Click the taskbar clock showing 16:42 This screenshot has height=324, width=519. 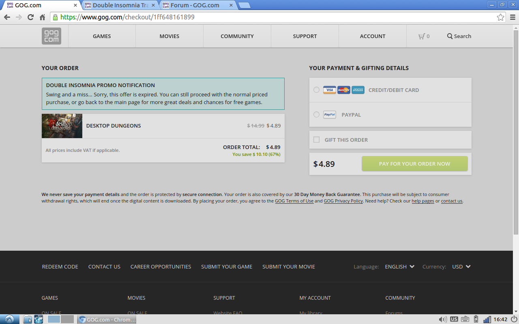tap(500, 320)
